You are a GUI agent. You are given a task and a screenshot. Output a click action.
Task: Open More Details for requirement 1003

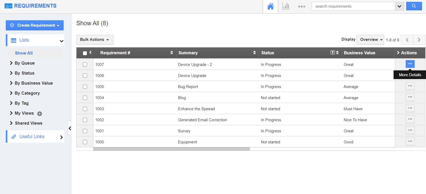(410, 108)
